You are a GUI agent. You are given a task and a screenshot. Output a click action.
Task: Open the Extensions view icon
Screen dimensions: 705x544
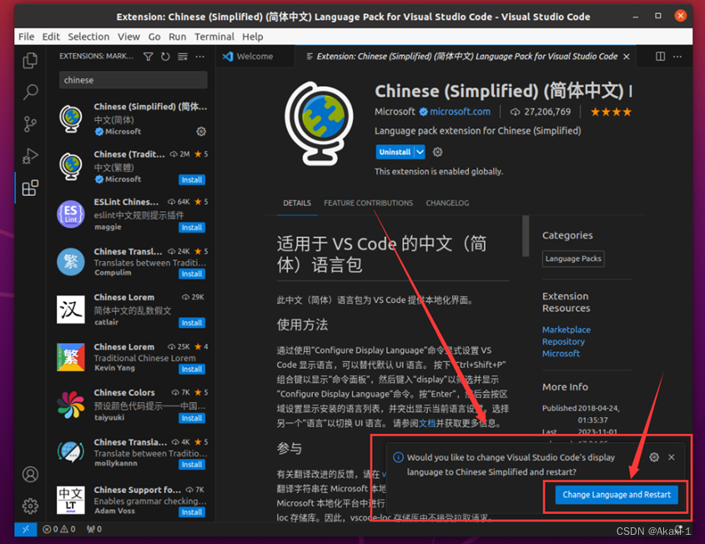(30, 188)
